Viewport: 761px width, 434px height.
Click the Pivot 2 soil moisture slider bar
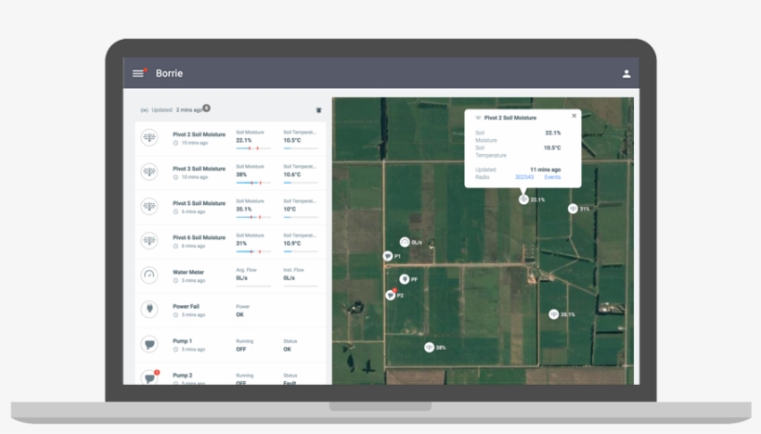(x=253, y=148)
